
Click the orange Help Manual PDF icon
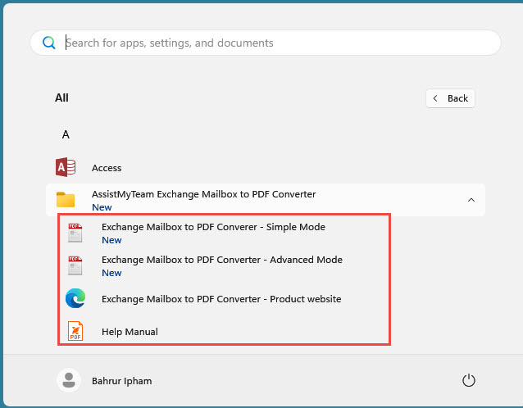coord(75,332)
